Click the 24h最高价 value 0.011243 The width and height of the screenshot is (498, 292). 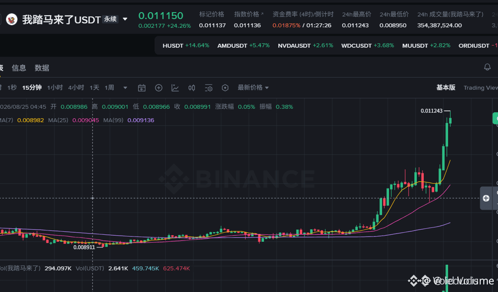[x=355, y=26]
